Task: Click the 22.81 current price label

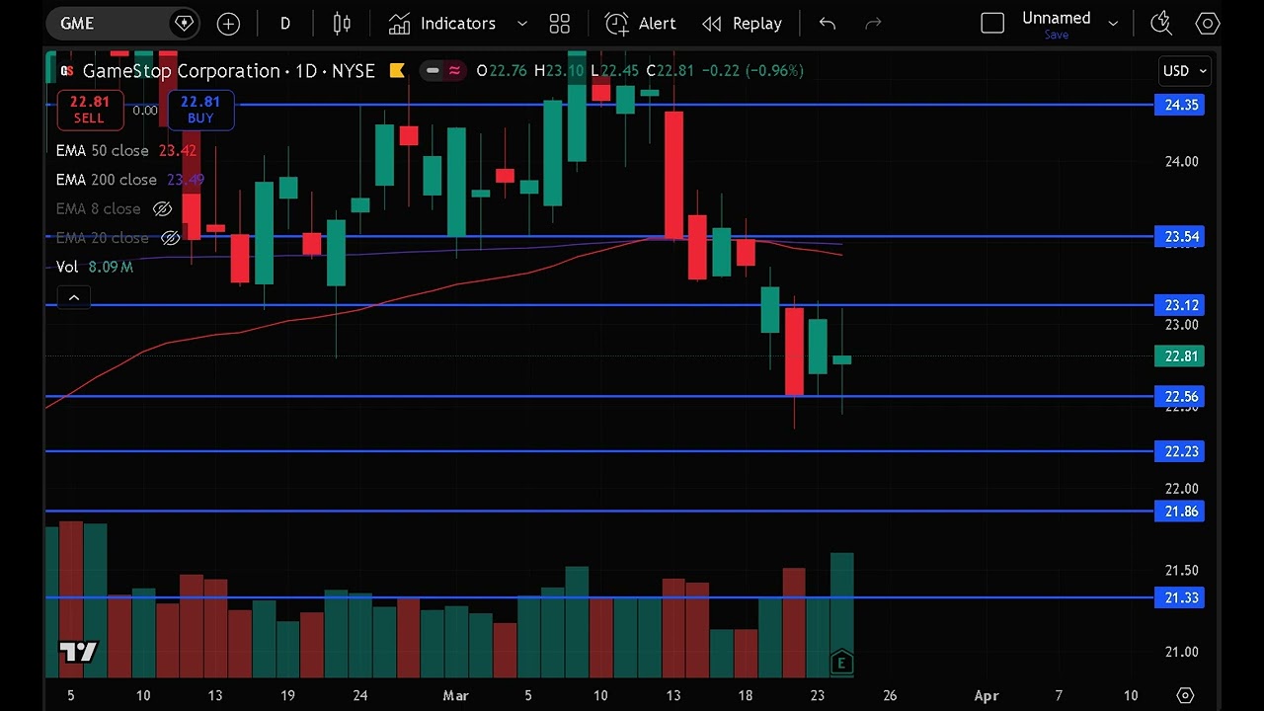Action: pos(1180,356)
